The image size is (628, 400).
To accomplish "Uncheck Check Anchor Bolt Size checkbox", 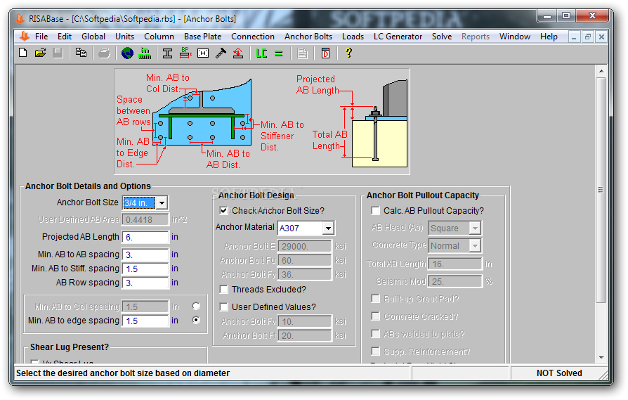I will [x=224, y=210].
